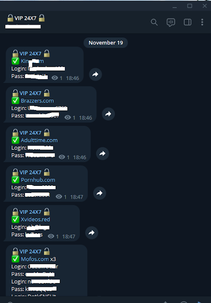211x303 pixels.
Task: Open the three-dot more options menu
Action: (202, 22)
